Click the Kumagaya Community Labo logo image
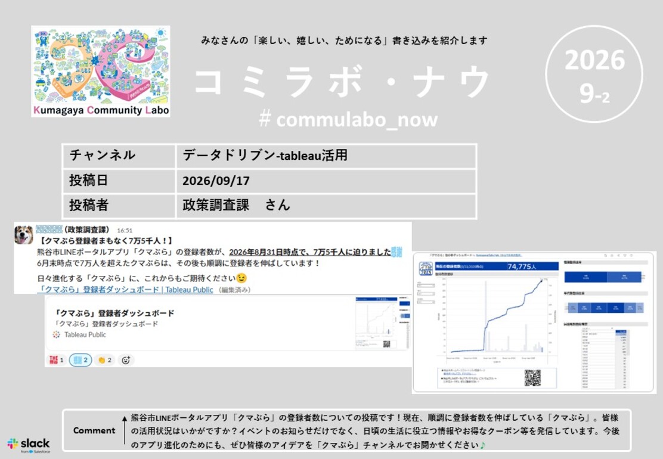This screenshot has height=459, width=663. click(x=101, y=71)
